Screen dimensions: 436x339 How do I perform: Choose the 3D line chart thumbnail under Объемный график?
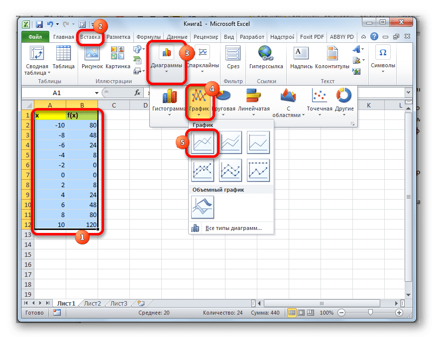203,207
